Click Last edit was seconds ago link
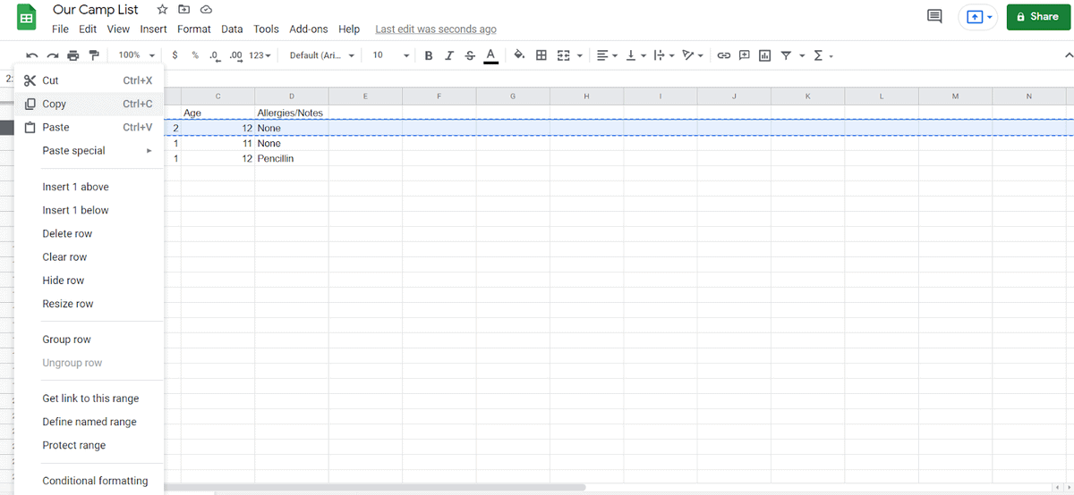Image resolution: width=1074 pixels, height=495 pixels. point(436,29)
